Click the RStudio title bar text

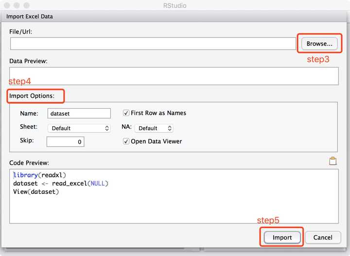(x=175, y=5)
